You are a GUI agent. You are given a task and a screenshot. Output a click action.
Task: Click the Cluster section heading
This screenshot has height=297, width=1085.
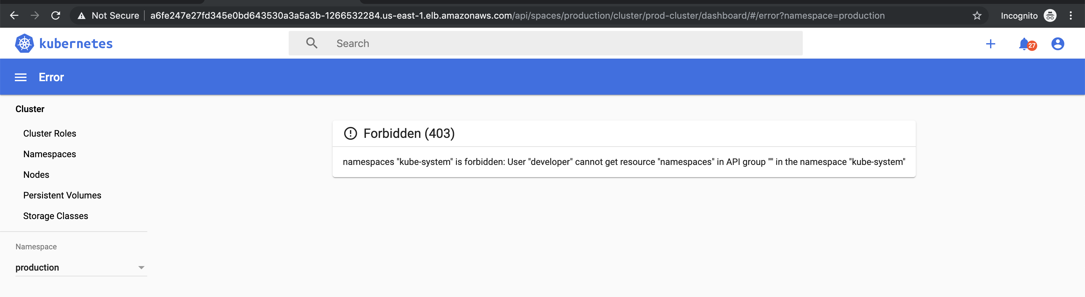pyautogui.click(x=30, y=109)
